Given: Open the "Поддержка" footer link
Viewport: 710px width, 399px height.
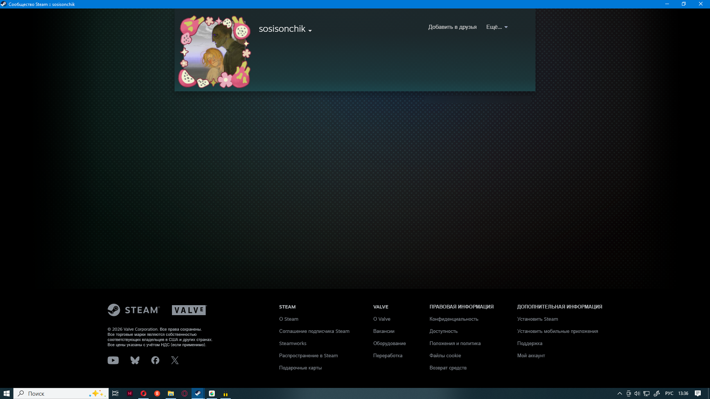Looking at the screenshot, I should (x=530, y=343).
